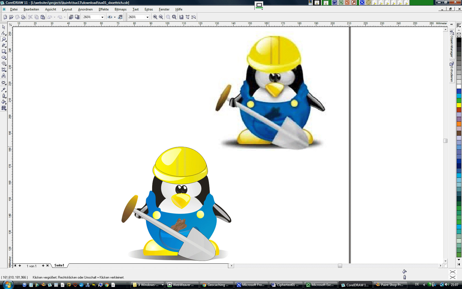
Task: Click the vertical scrollbar thumb
Action: tap(446, 141)
